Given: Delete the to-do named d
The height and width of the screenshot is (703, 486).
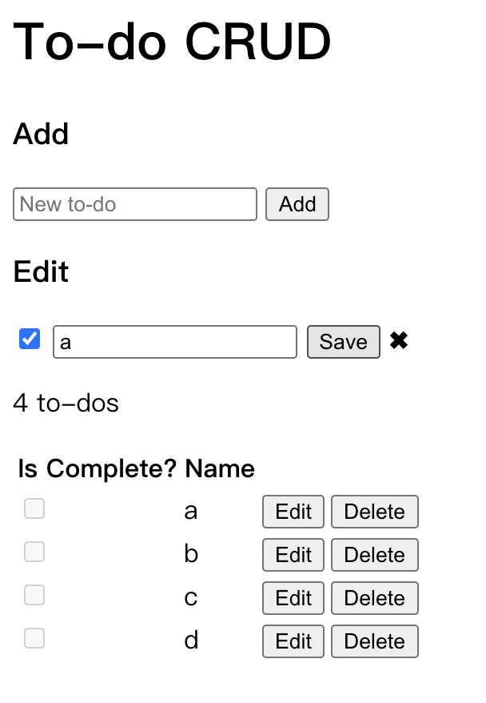Looking at the screenshot, I should click(x=375, y=641).
